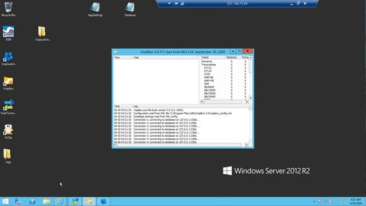
Task: Click log pane scroll left arrow
Action: [x=115, y=145]
